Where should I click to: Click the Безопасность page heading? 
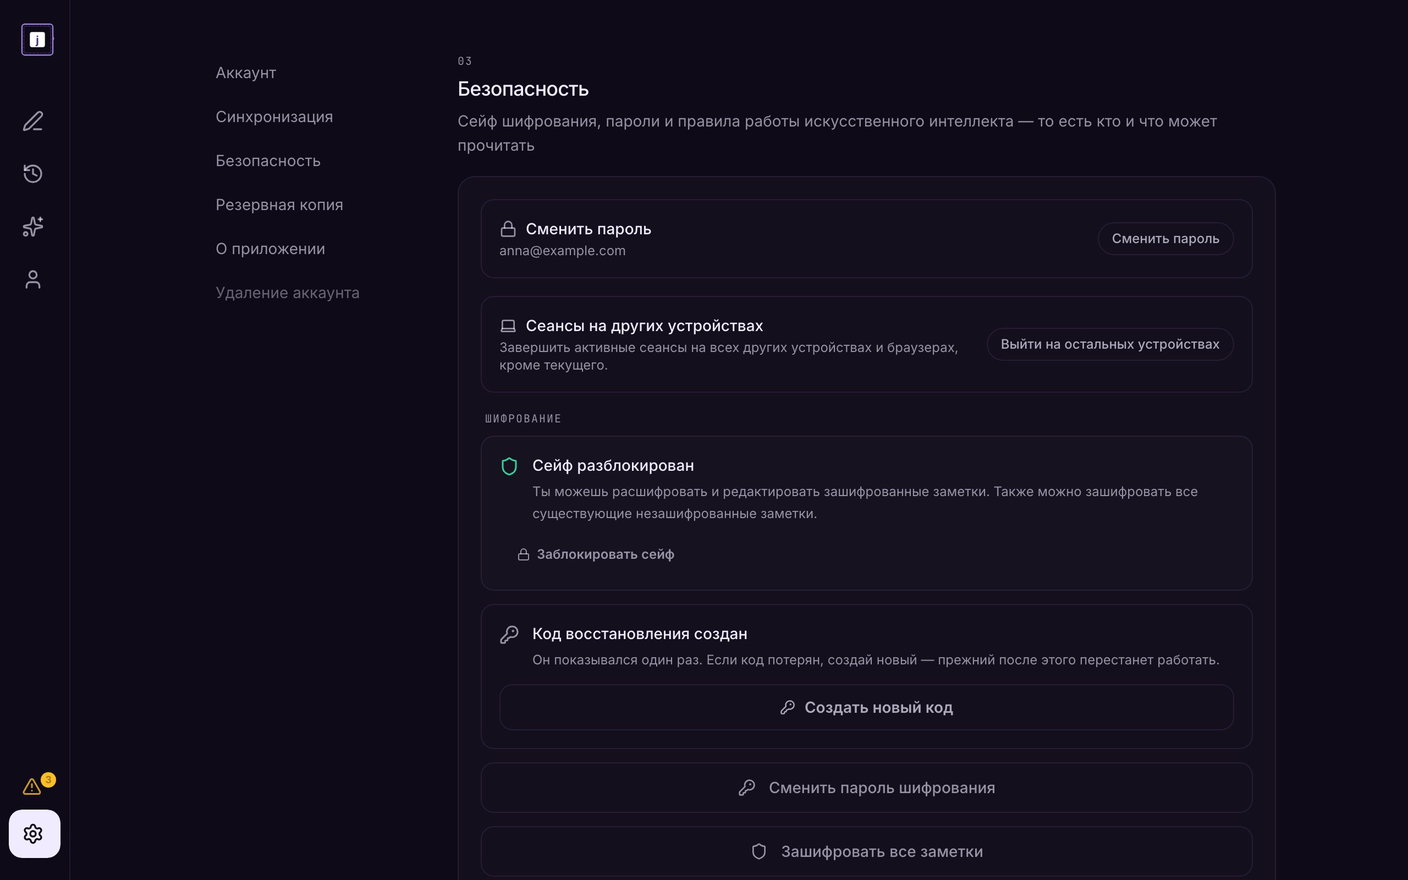(523, 89)
